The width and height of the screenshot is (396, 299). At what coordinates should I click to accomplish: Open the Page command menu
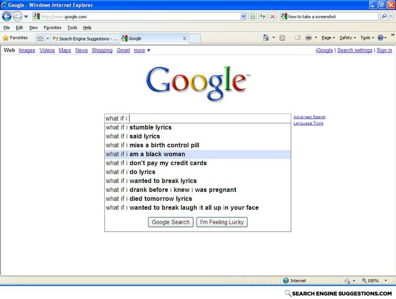coord(328,38)
